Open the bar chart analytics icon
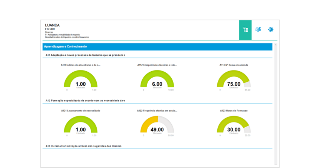The height and width of the screenshot is (168, 320). point(258,29)
